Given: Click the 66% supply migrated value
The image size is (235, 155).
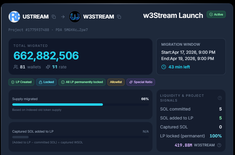Looking at the screenshot, I should click(145, 99).
